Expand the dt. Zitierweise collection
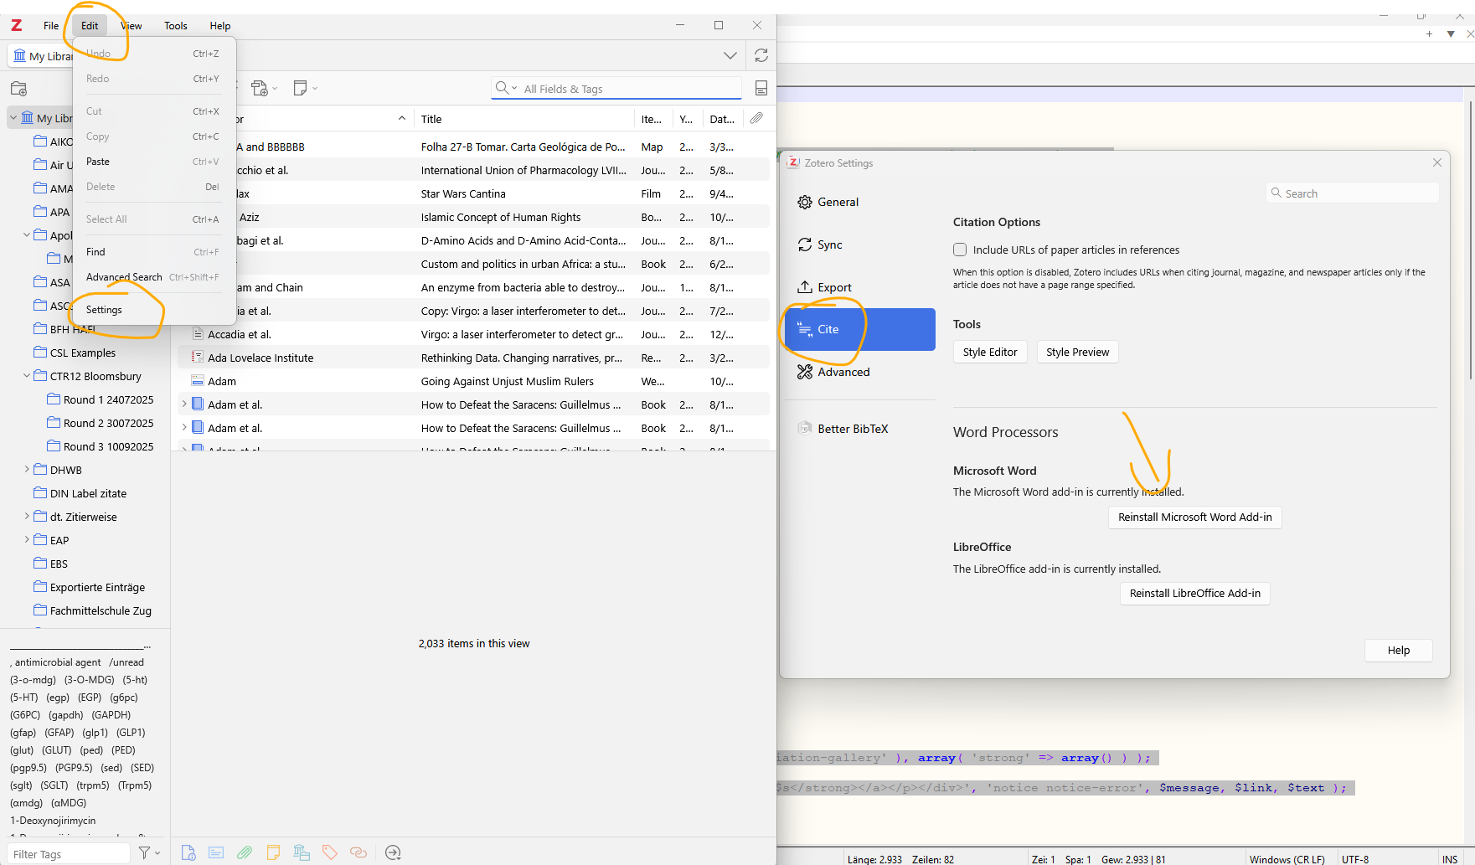Screen dimensions: 1475x865 (x=27, y=517)
